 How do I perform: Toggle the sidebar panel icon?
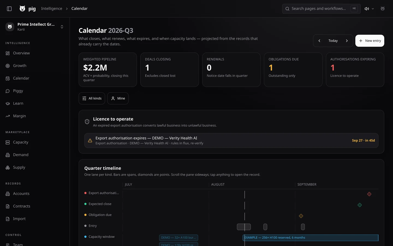pos(9,9)
